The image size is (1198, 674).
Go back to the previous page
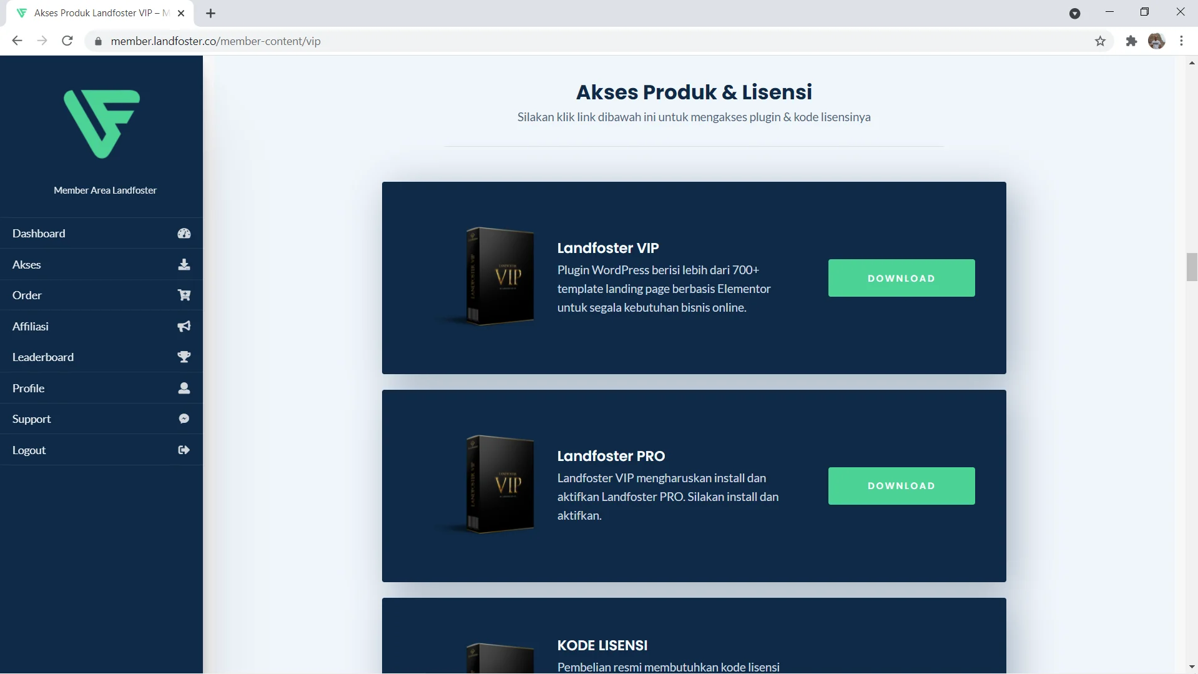tap(17, 41)
